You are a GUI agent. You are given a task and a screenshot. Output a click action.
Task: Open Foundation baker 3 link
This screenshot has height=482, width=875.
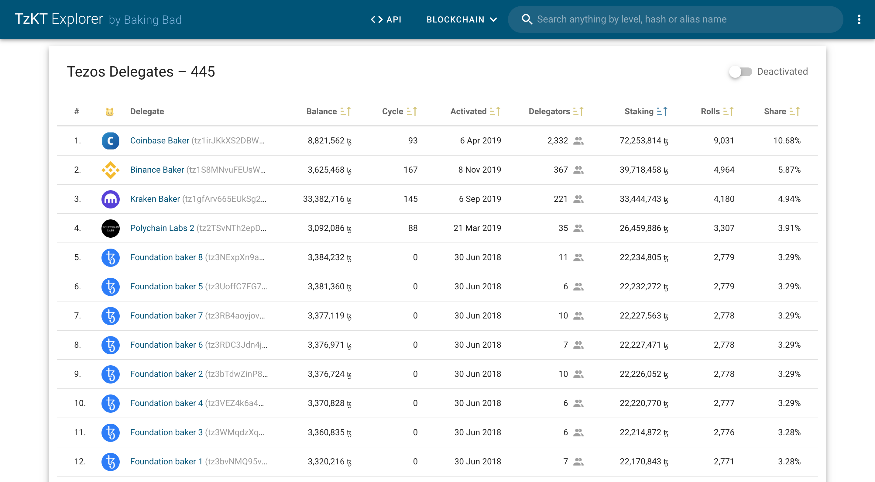point(166,433)
